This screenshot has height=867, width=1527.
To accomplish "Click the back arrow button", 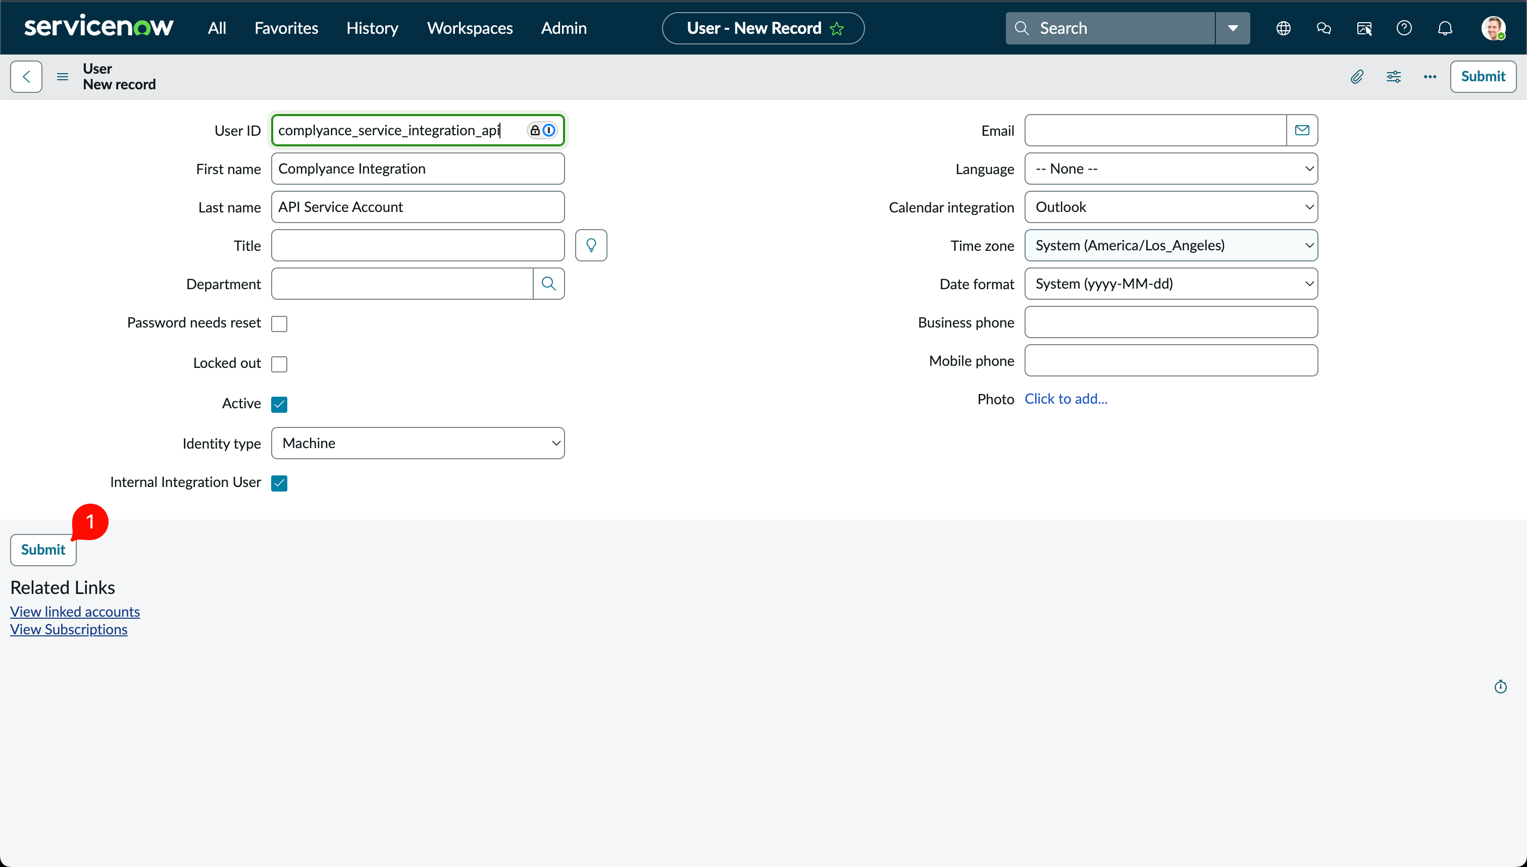I will click(x=26, y=76).
